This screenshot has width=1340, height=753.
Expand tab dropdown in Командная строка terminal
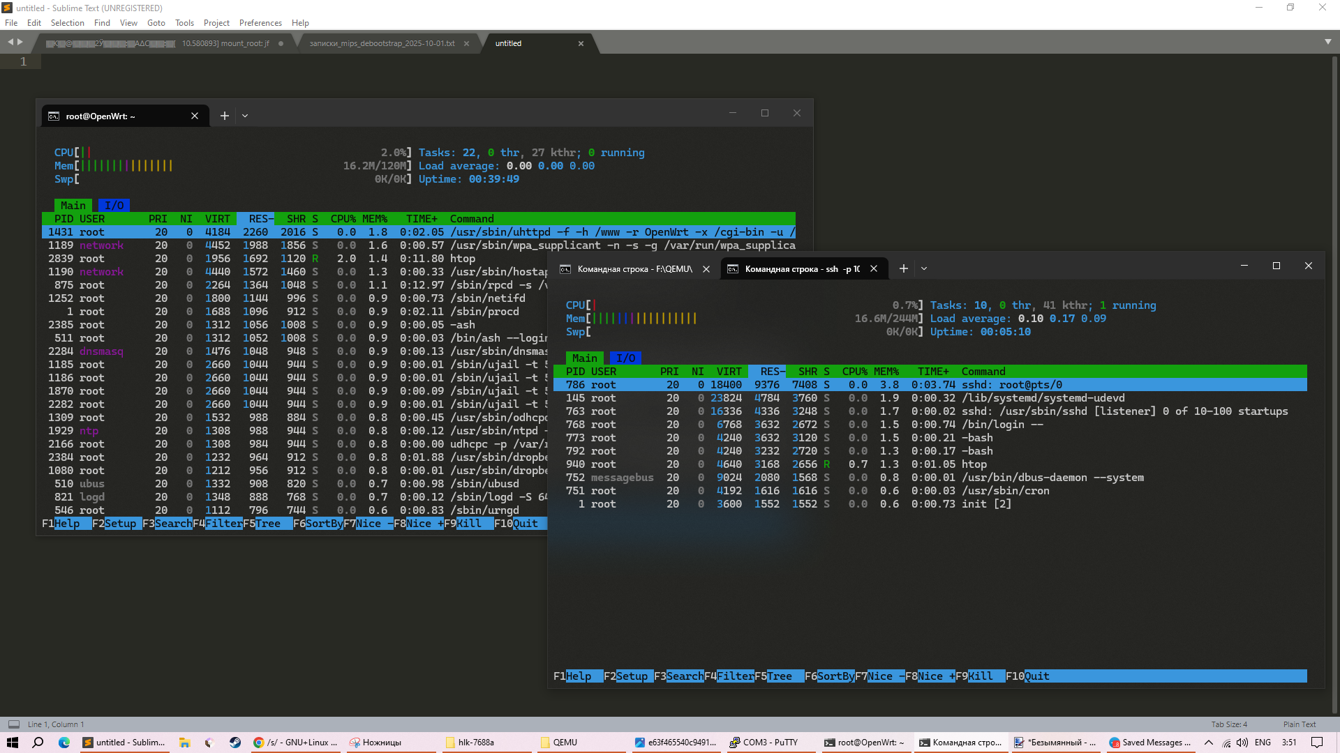point(924,268)
